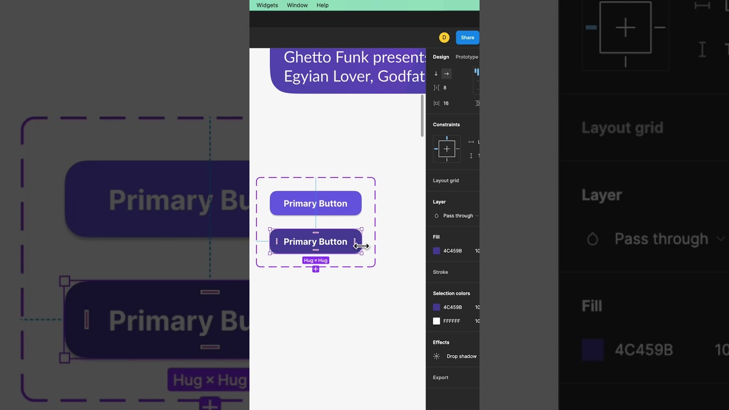Open the vertical constraint dropdown
729x410 pixels.
pos(474,155)
